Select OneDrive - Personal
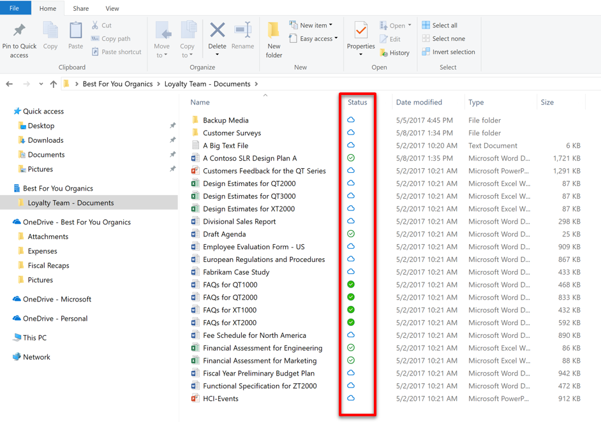Image resolution: width=601 pixels, height=422 pixels. point(50,318)
